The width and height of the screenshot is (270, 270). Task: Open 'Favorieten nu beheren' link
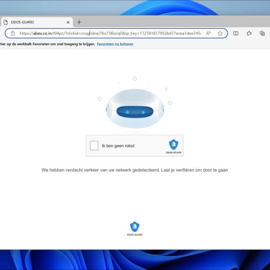point(115,44)
